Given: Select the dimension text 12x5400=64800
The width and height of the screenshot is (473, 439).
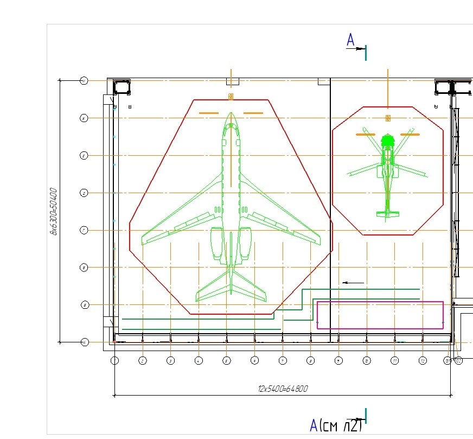Looking at the screenshot, I should tap(283, 389).
